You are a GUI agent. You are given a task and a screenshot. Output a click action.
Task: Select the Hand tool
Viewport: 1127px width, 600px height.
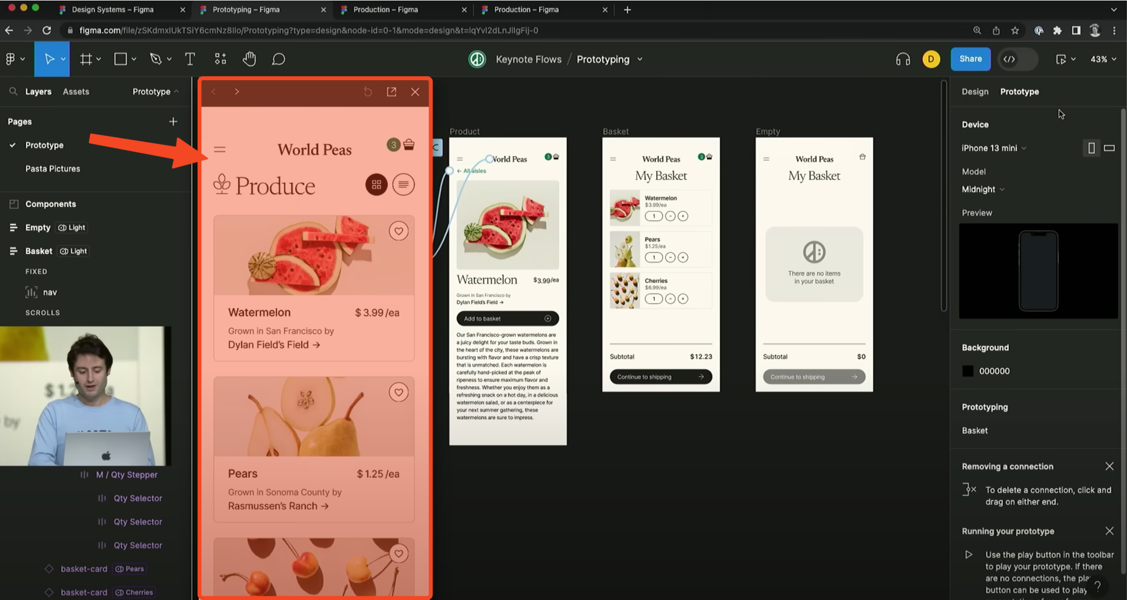(x=249, y=59)
